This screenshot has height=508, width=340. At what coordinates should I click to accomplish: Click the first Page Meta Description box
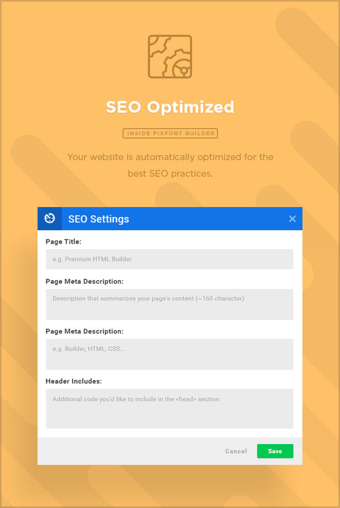click(x=169, y=304)
